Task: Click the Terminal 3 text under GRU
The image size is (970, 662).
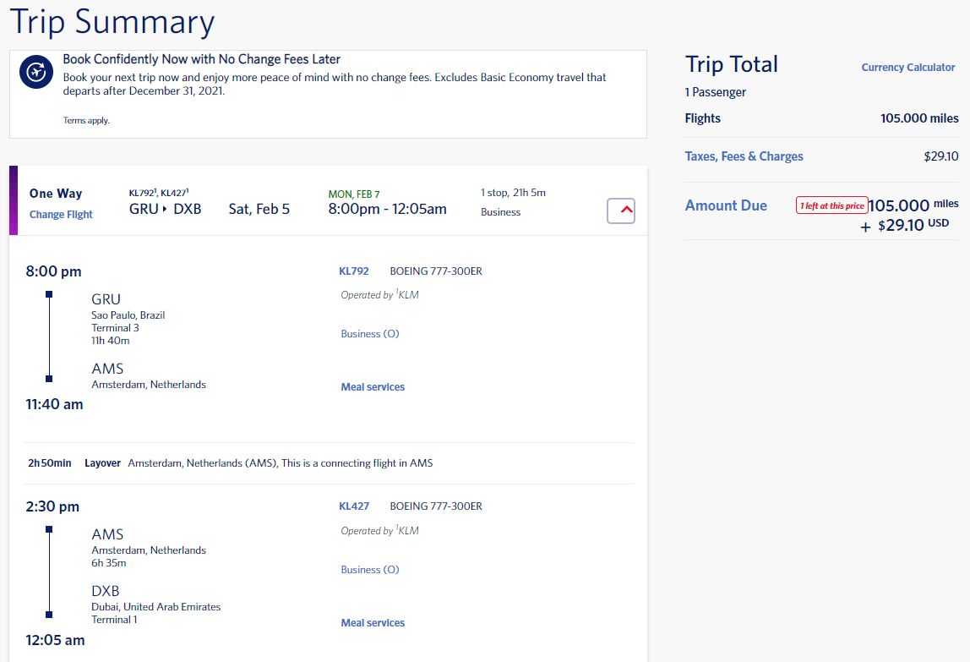Action: (x=115, y=328)
